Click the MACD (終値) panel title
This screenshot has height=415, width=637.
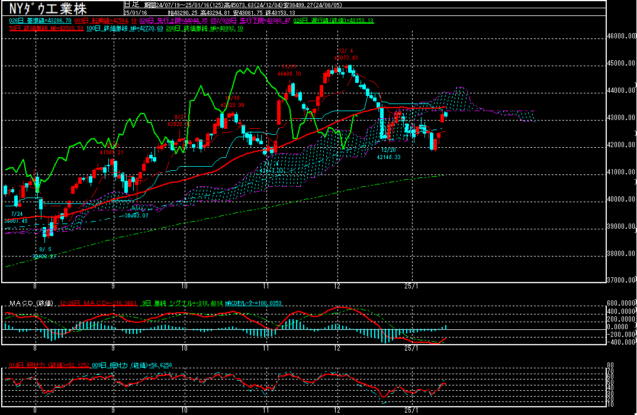(x=31, y=303)
